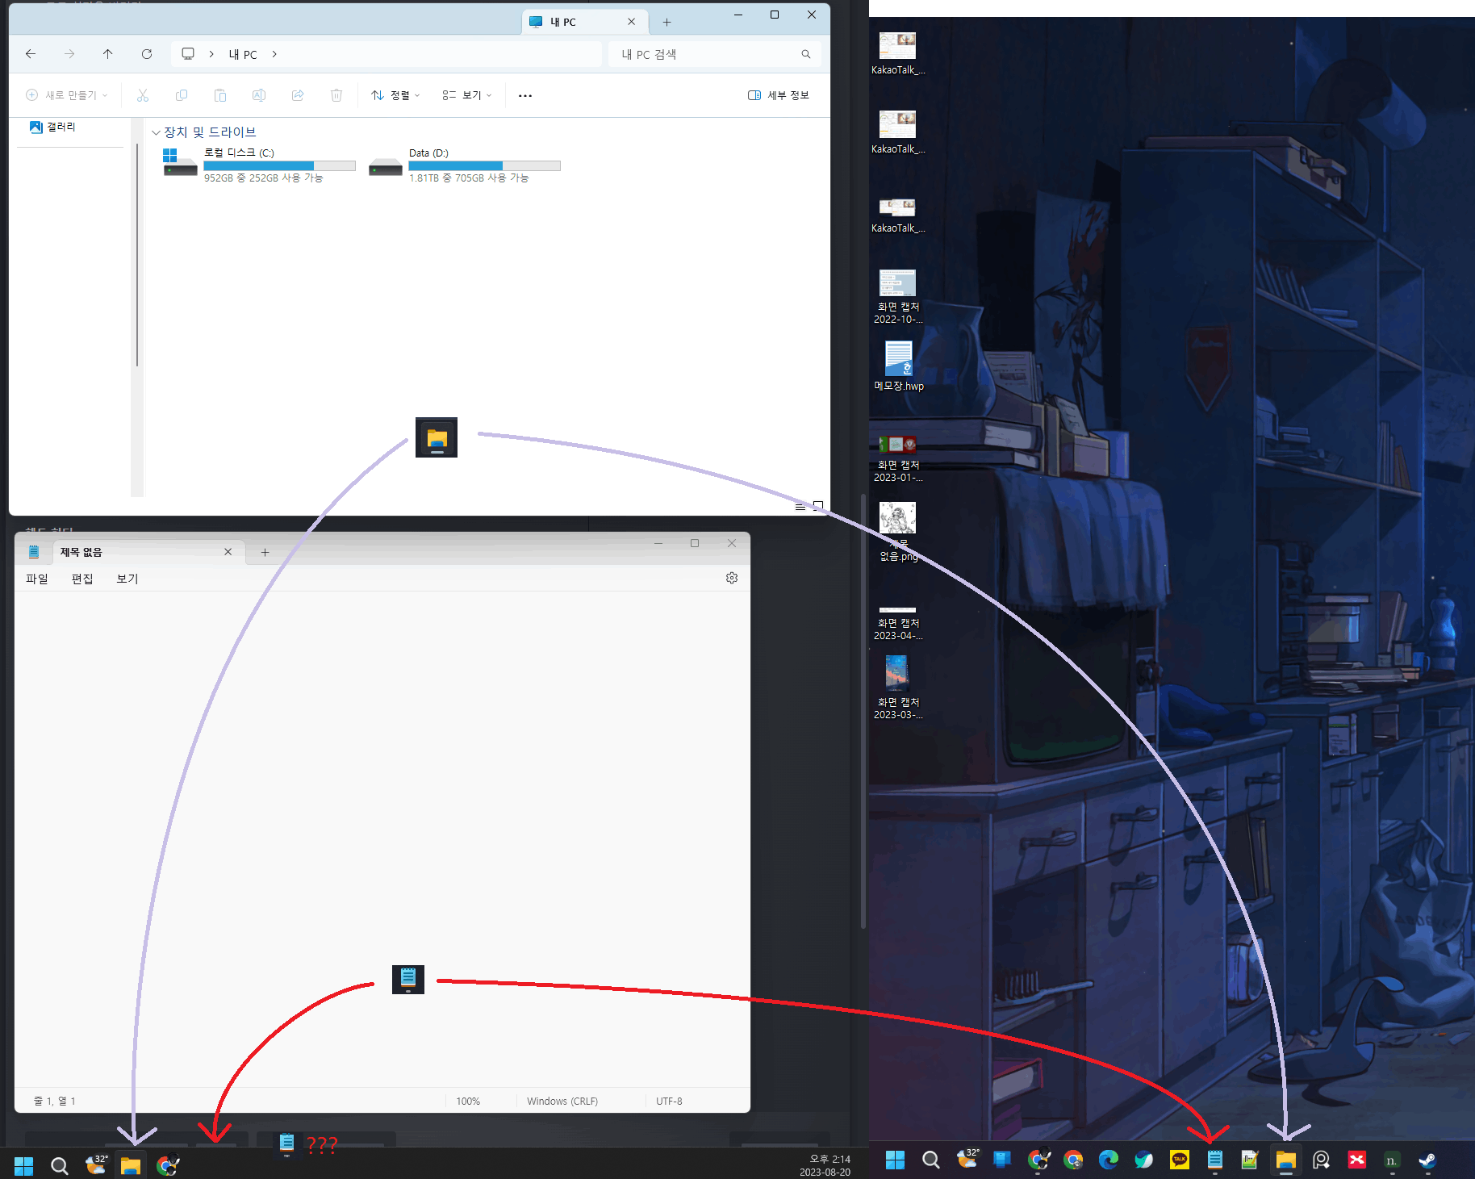Open Microsoft Edge from the right monitor's taskbar
1475x1179 pixels.
tap(1109, 1160)
